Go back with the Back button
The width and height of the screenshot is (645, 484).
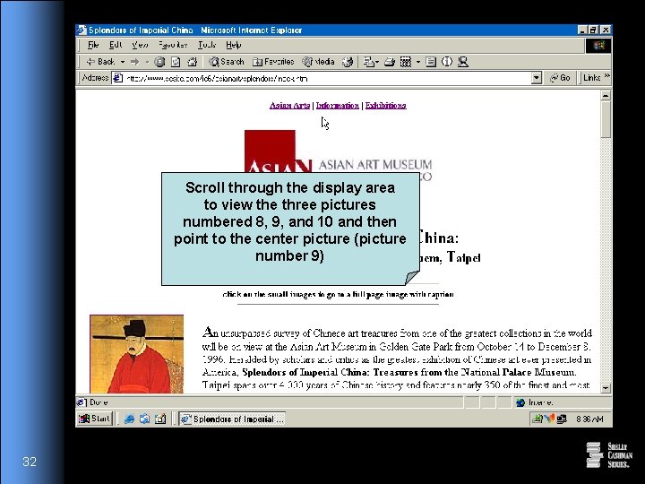point(100,62)
